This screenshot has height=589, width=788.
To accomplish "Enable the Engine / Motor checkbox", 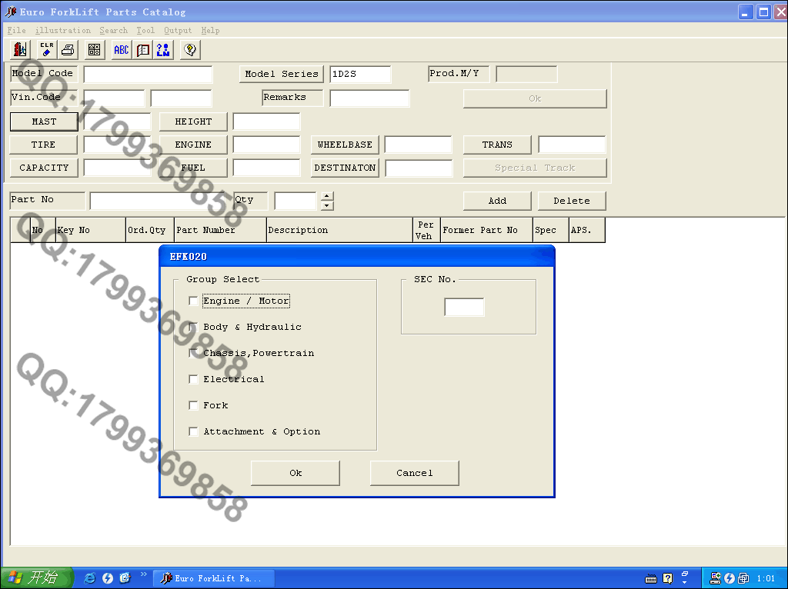I will pos(193,301).
